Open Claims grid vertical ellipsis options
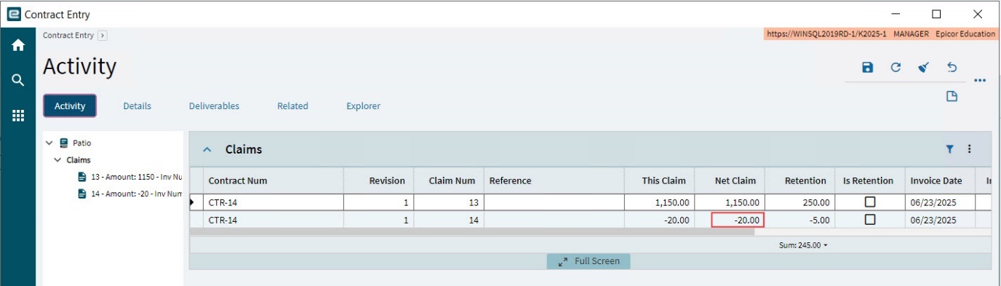Viewport: 1001px width, 286px height. coord(969,148)
